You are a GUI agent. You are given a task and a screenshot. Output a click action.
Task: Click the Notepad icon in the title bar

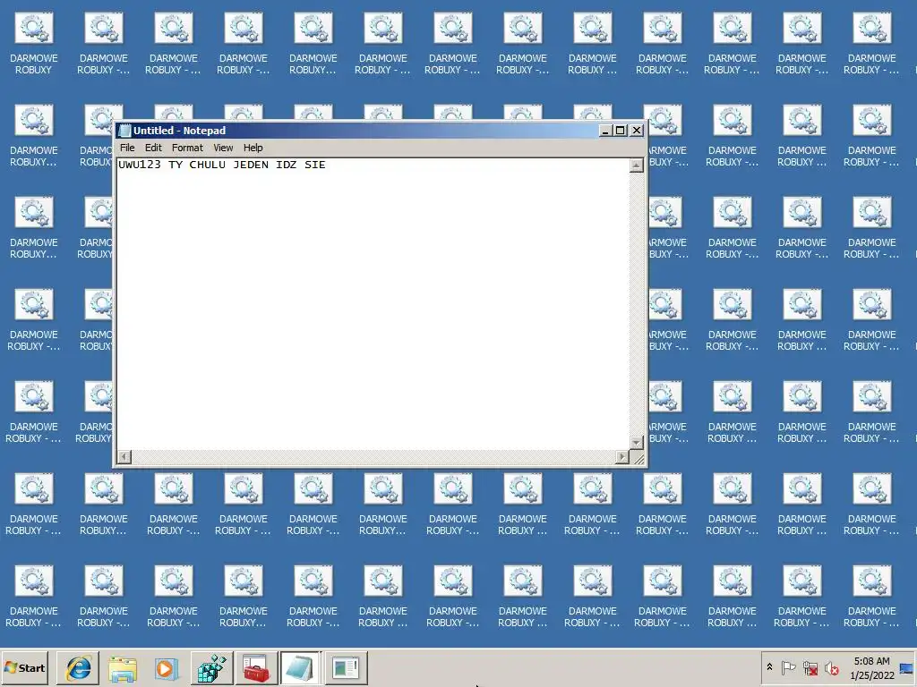click(124, 131)
